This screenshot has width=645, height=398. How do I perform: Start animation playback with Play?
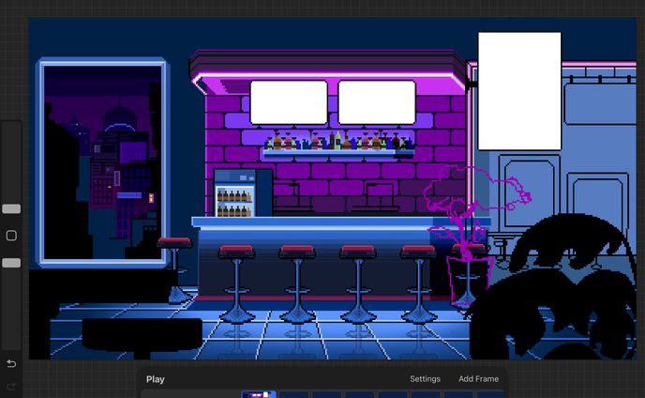(155, 379)
